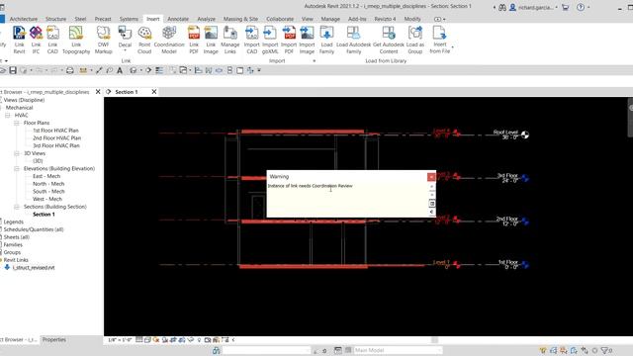Collapse Elevations (Building Elevation) node

coord(17,169)
